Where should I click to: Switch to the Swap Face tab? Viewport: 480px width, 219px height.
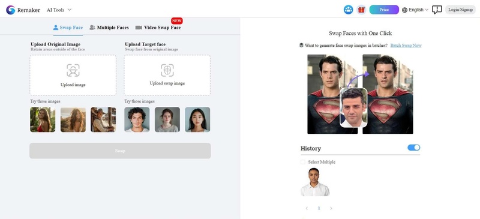(68, 28)
